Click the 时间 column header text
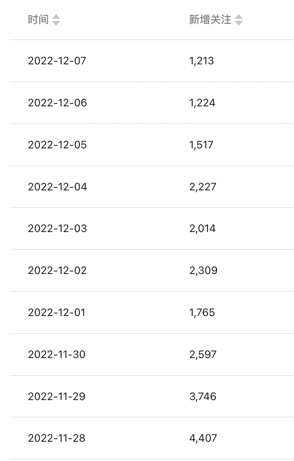294x461 pixels. click(x=38, y=20)
